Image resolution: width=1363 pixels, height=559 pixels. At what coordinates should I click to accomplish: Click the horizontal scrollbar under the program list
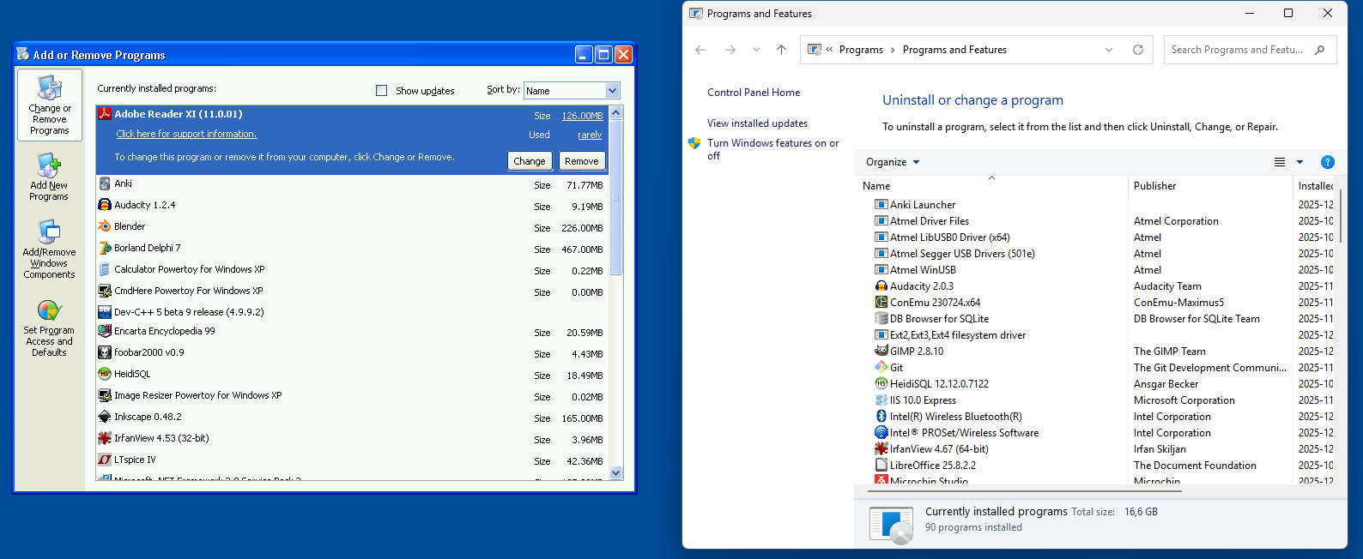pyautogui.click(x=1024, y=491)
